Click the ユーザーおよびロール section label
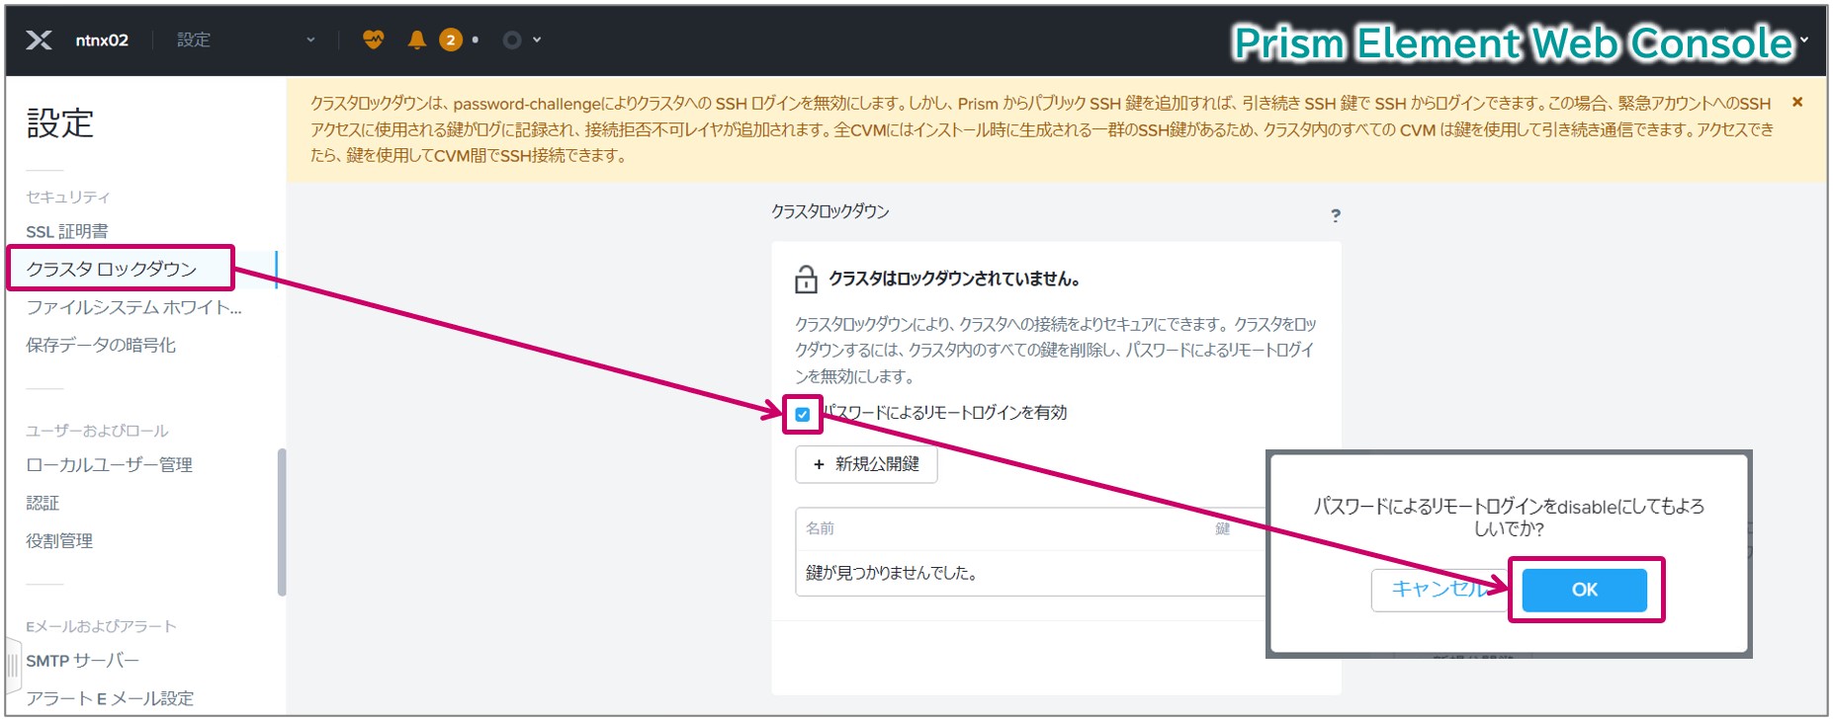This screenshot has height=721, width=1833. pyautogui.click(x=97, y=431)
